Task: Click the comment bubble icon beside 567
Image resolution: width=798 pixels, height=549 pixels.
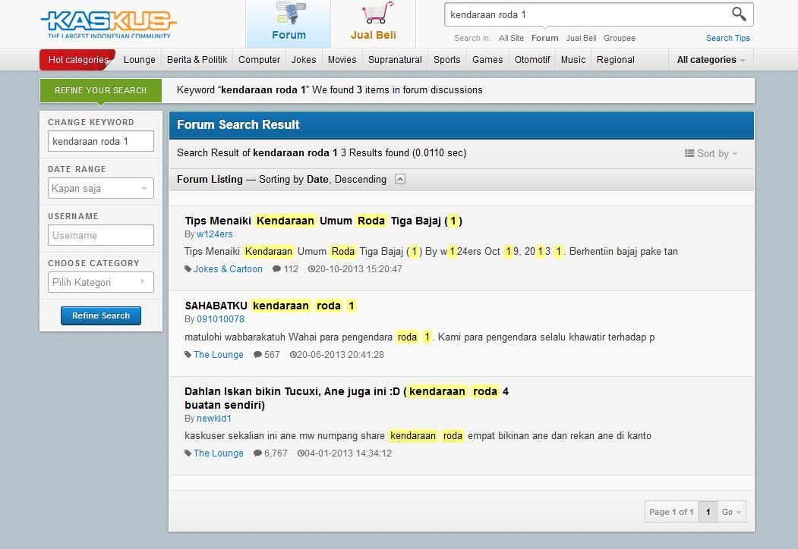Action: (257, 354)
